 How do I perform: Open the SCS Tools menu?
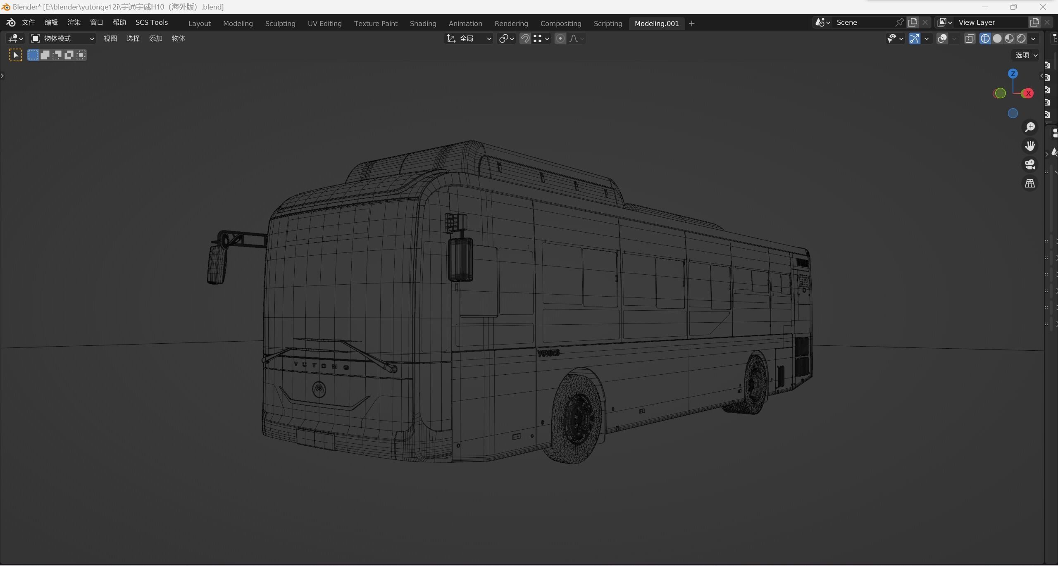(151, 22)
